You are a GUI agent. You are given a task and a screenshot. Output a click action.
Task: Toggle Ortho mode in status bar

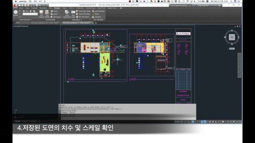(190, 122)
